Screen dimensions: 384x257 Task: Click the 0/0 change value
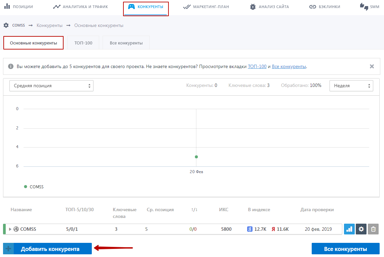click(193, 229)
